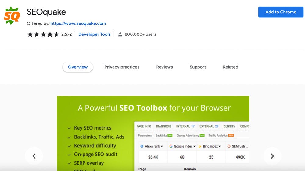The image size is (305, 171).
Task: Click the 68 Google index value
Action: [182, 157]
